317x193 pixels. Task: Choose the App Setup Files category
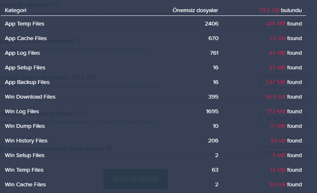pos(25,68)
